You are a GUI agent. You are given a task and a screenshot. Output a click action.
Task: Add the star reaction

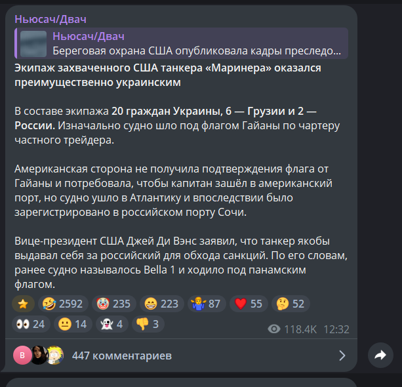tap(23, 304)
